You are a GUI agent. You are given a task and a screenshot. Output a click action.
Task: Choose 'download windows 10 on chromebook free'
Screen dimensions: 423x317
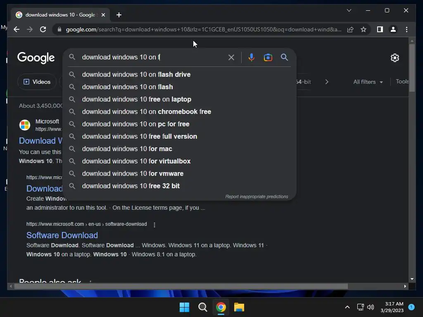pos(179,111)
